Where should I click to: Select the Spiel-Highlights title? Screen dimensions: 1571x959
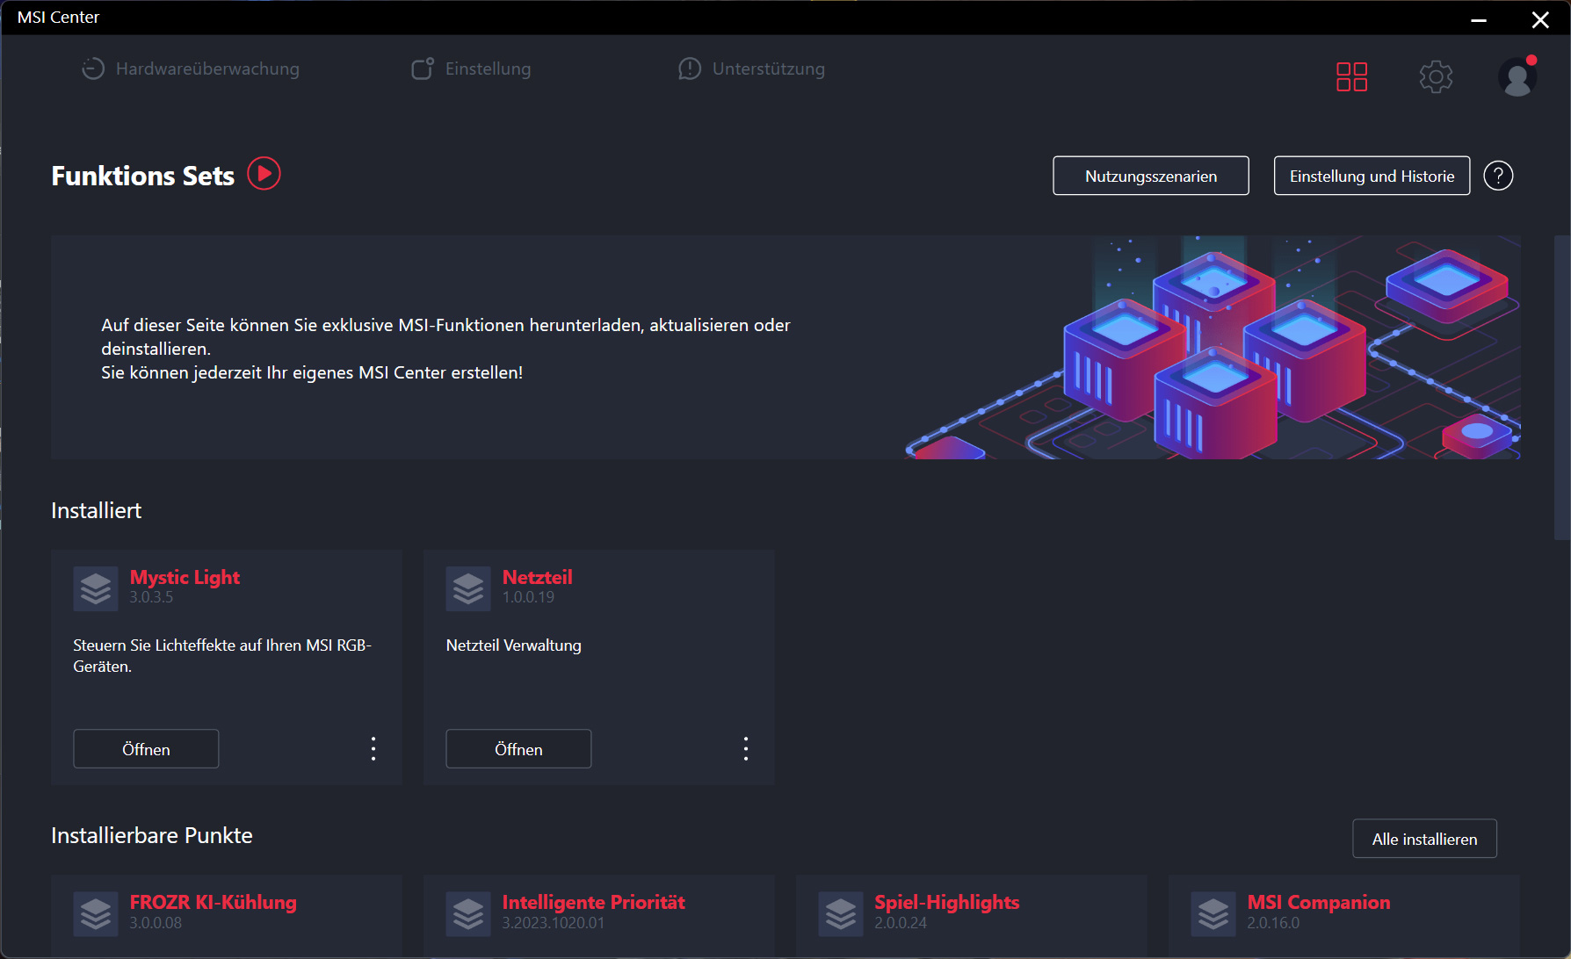pos(947,902)
